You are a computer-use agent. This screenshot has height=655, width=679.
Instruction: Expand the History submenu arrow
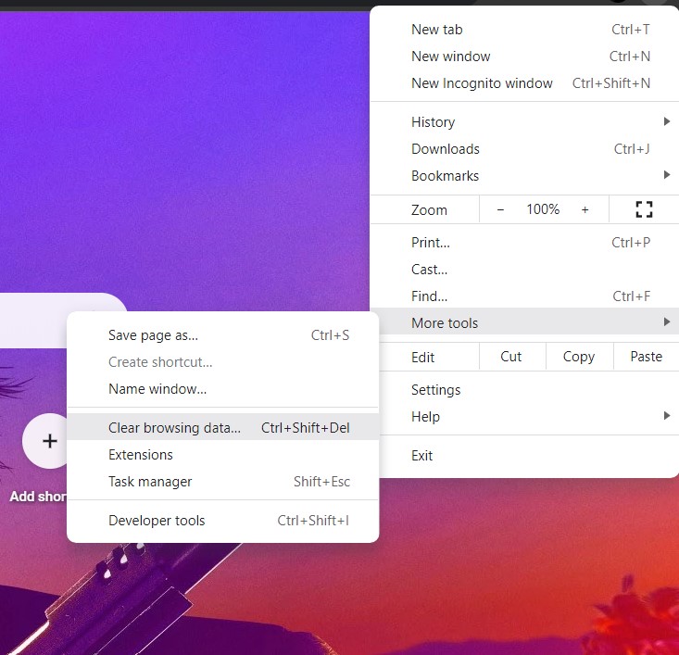[x=667, y=121]
